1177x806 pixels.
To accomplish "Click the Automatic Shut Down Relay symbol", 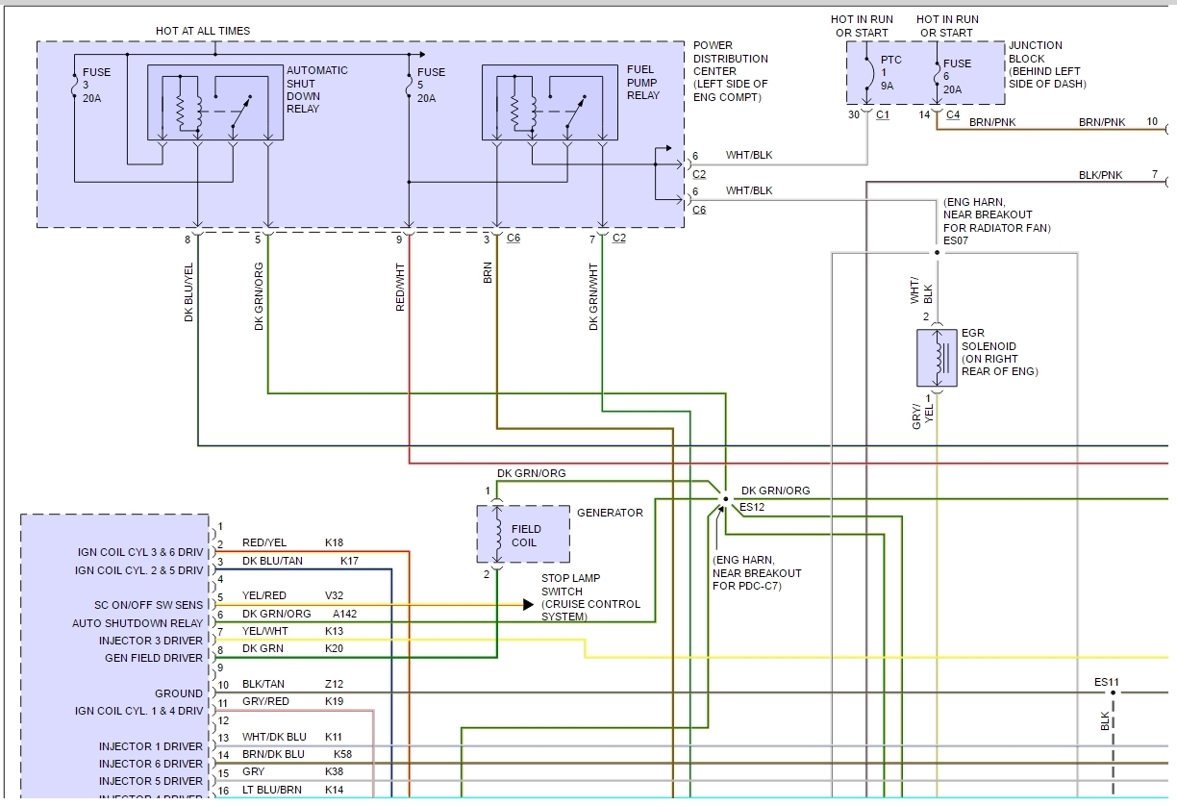I will (x=214, y=103).
